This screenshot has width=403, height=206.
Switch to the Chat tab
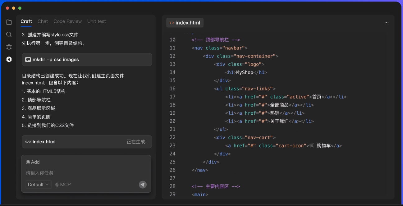[x=43, y=21]
